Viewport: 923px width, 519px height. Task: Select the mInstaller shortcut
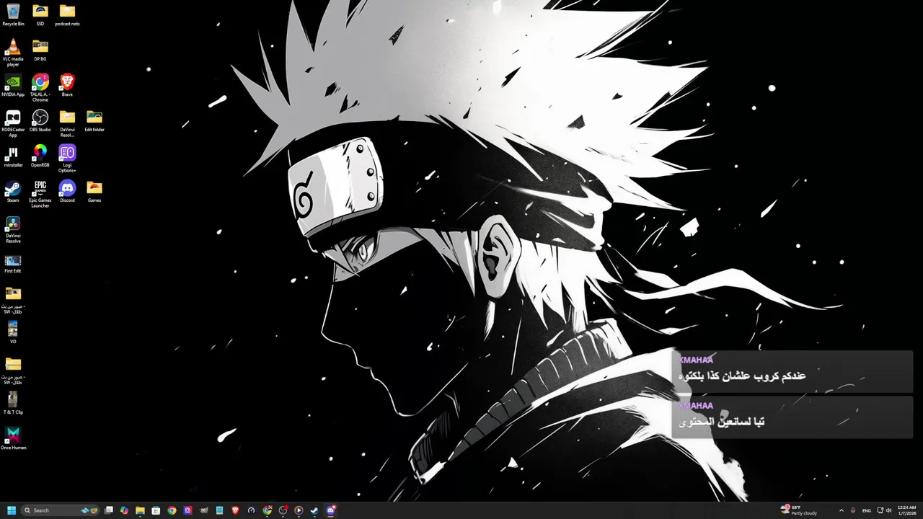pyautogui.click(x=13, y=156)
